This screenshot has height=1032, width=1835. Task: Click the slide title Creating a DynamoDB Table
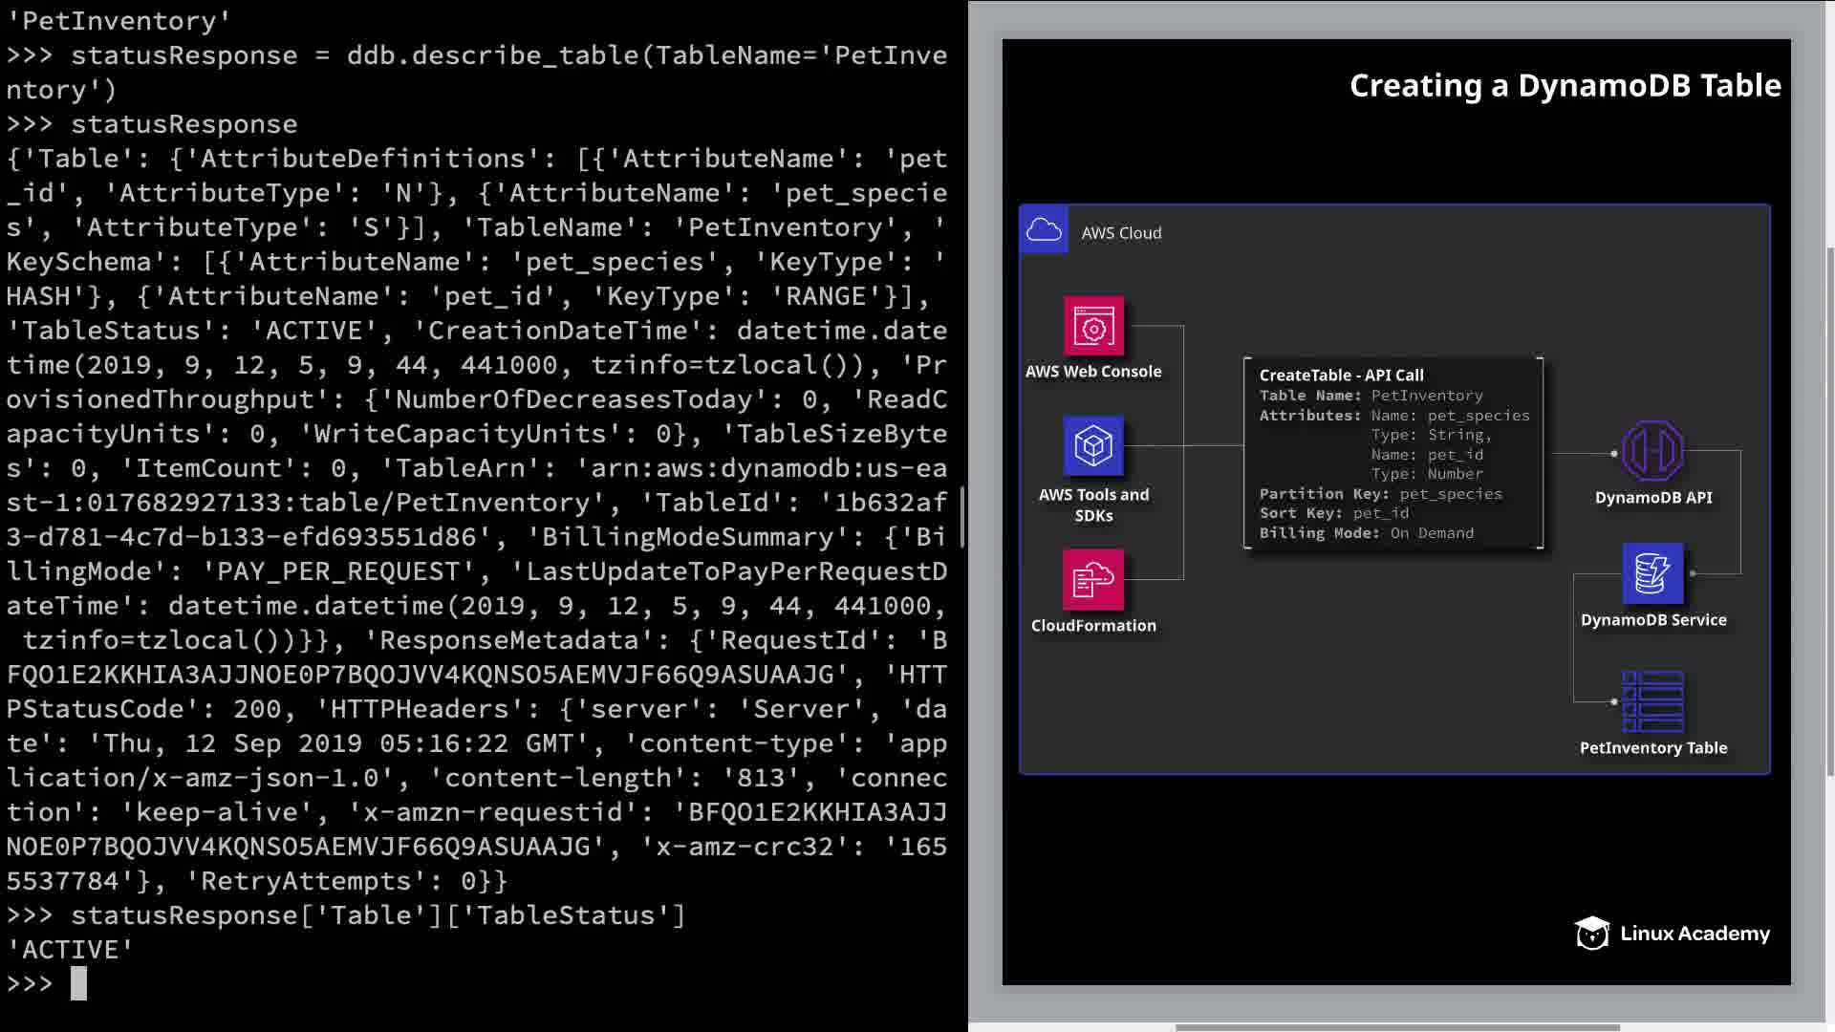tap(1565, 86)
